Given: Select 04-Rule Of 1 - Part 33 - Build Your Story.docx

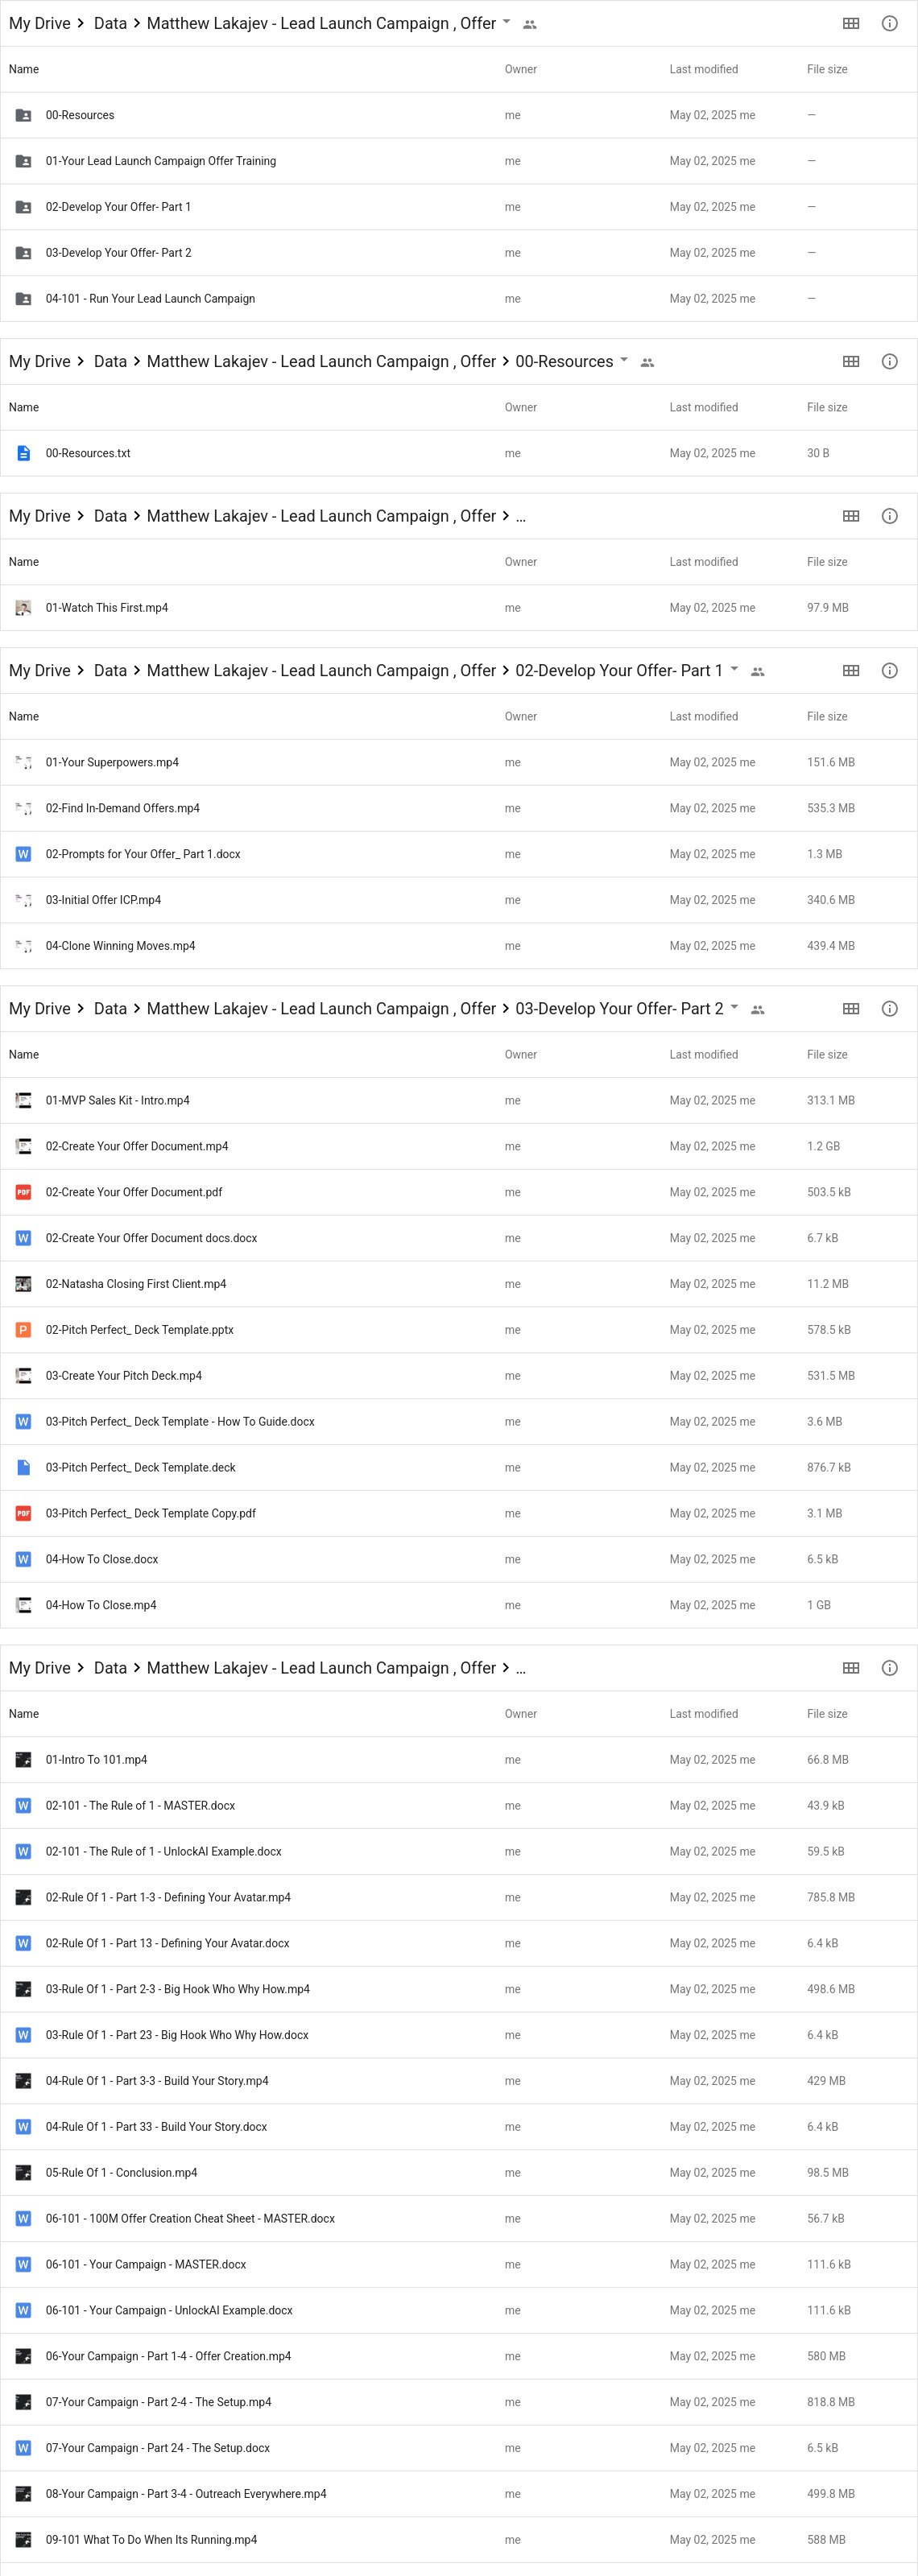Looking at the screenshot, I should click(459, 2127).
